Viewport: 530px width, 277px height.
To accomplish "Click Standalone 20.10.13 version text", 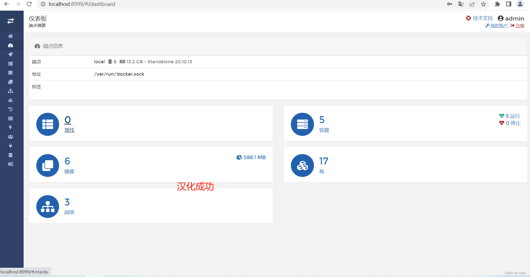I will 170,62.
